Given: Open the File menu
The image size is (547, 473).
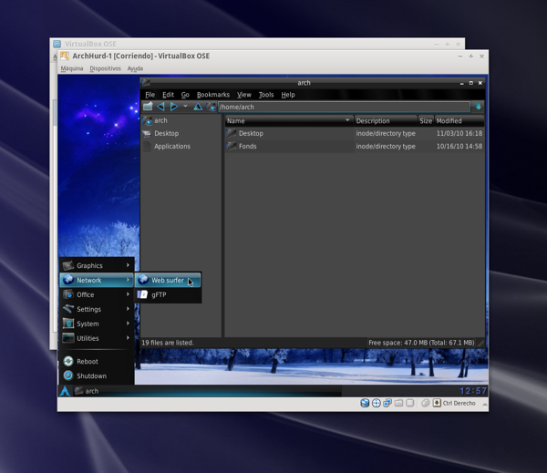Looking at the screenshot, I should [x=150, y=95].
